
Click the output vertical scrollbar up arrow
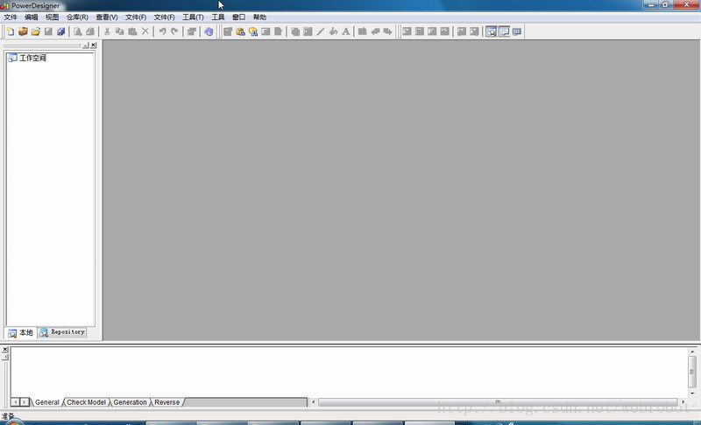tap(692, 352)
